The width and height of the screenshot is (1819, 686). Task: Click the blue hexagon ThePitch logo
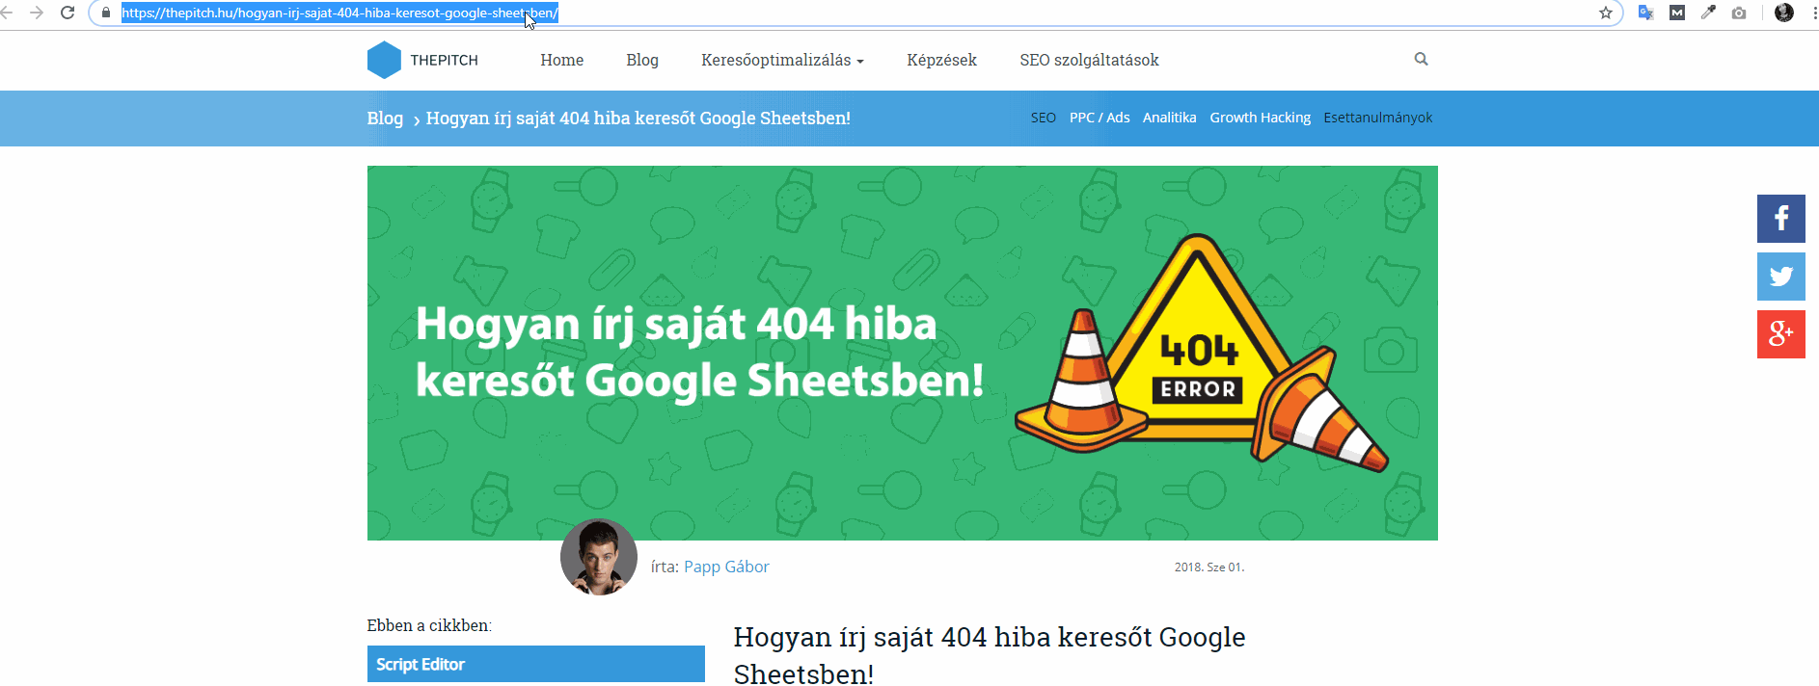[384, 60]
